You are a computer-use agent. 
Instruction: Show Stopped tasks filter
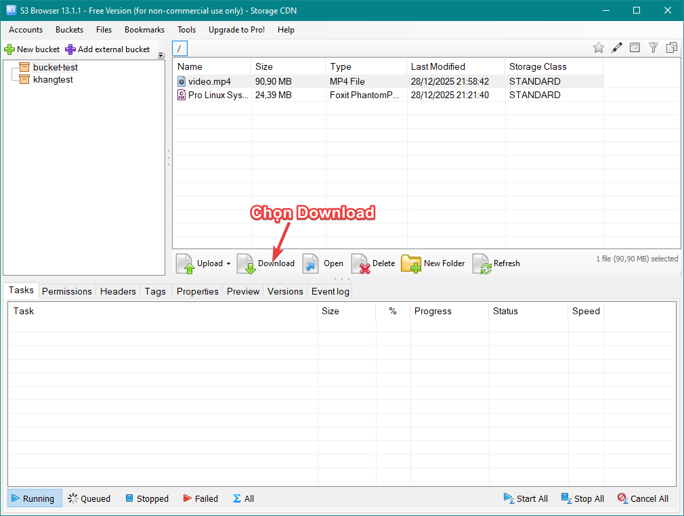click(147, 498)
